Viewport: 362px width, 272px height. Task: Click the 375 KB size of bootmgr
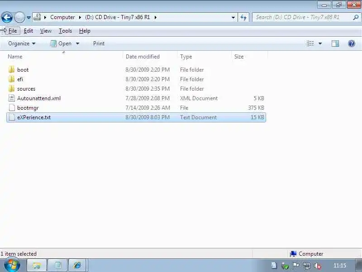coord(256,108)
